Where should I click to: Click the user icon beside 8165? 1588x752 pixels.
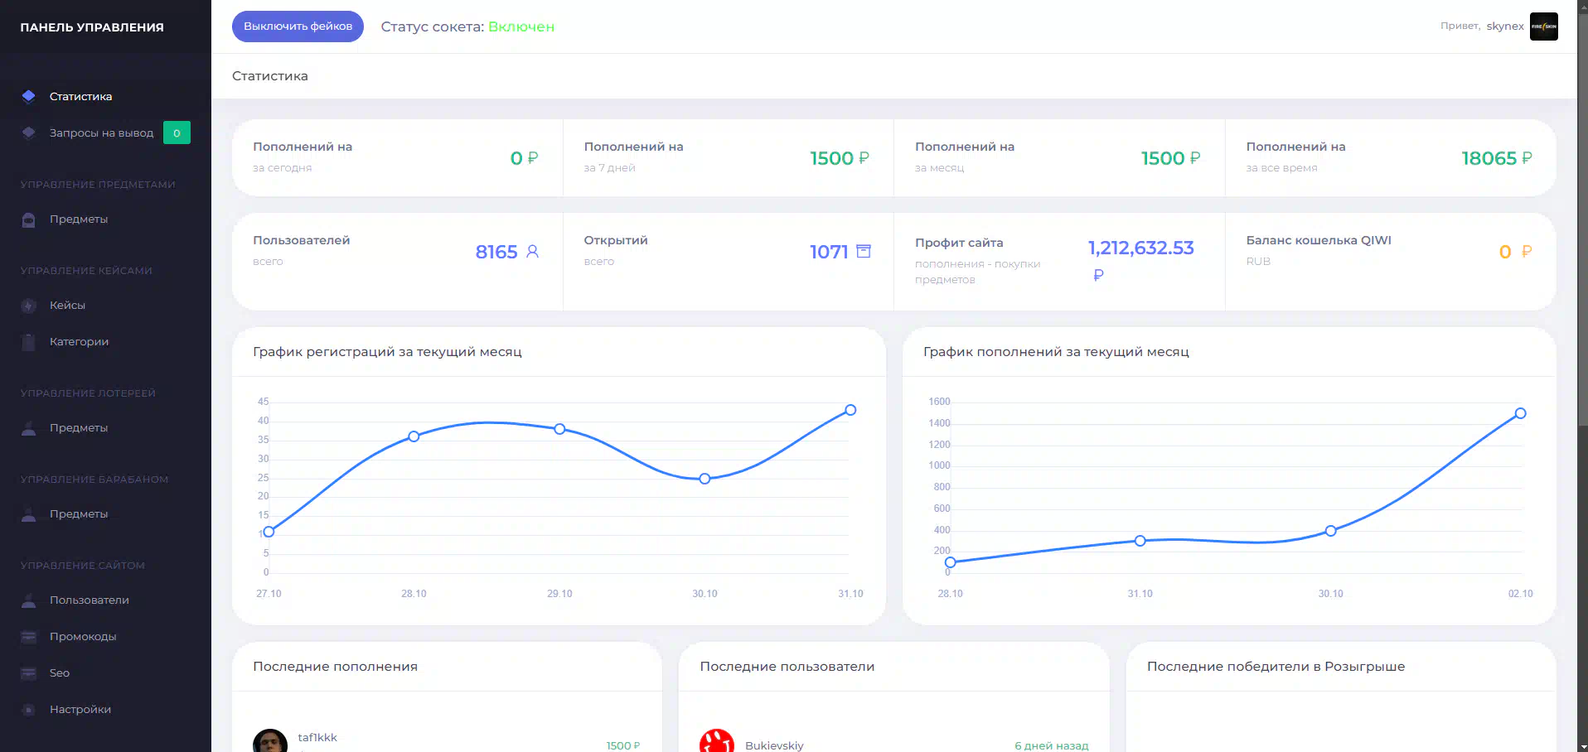point(532,251)
